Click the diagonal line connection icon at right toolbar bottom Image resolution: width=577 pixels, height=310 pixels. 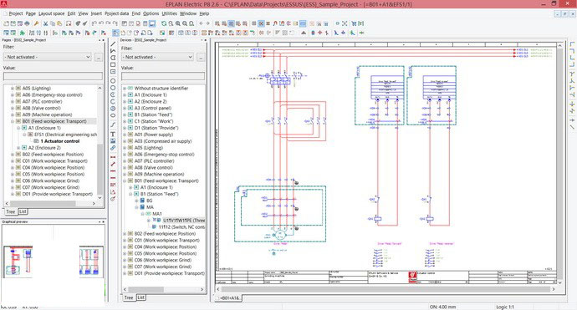pyautogui.click(x=572, y=127)
